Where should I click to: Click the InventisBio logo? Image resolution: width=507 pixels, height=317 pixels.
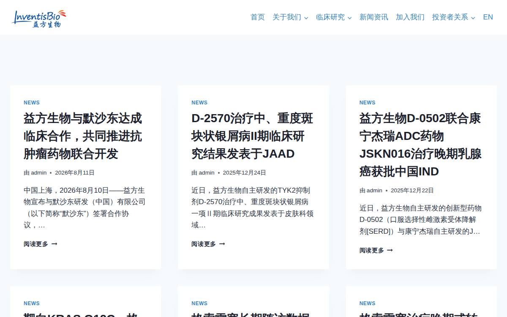click(x=39, y=19)
